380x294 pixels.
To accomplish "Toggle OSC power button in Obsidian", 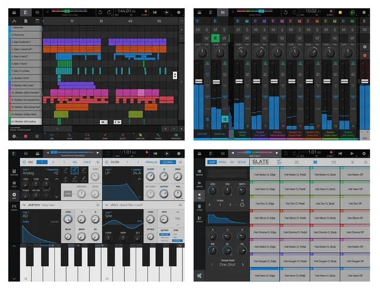I will 24,162.
